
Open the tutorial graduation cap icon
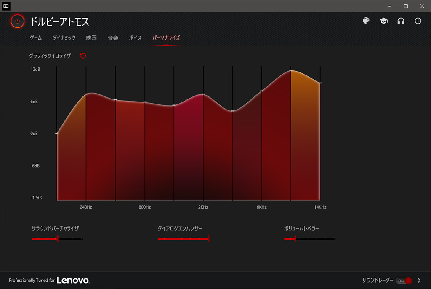(x=384, y=21)
